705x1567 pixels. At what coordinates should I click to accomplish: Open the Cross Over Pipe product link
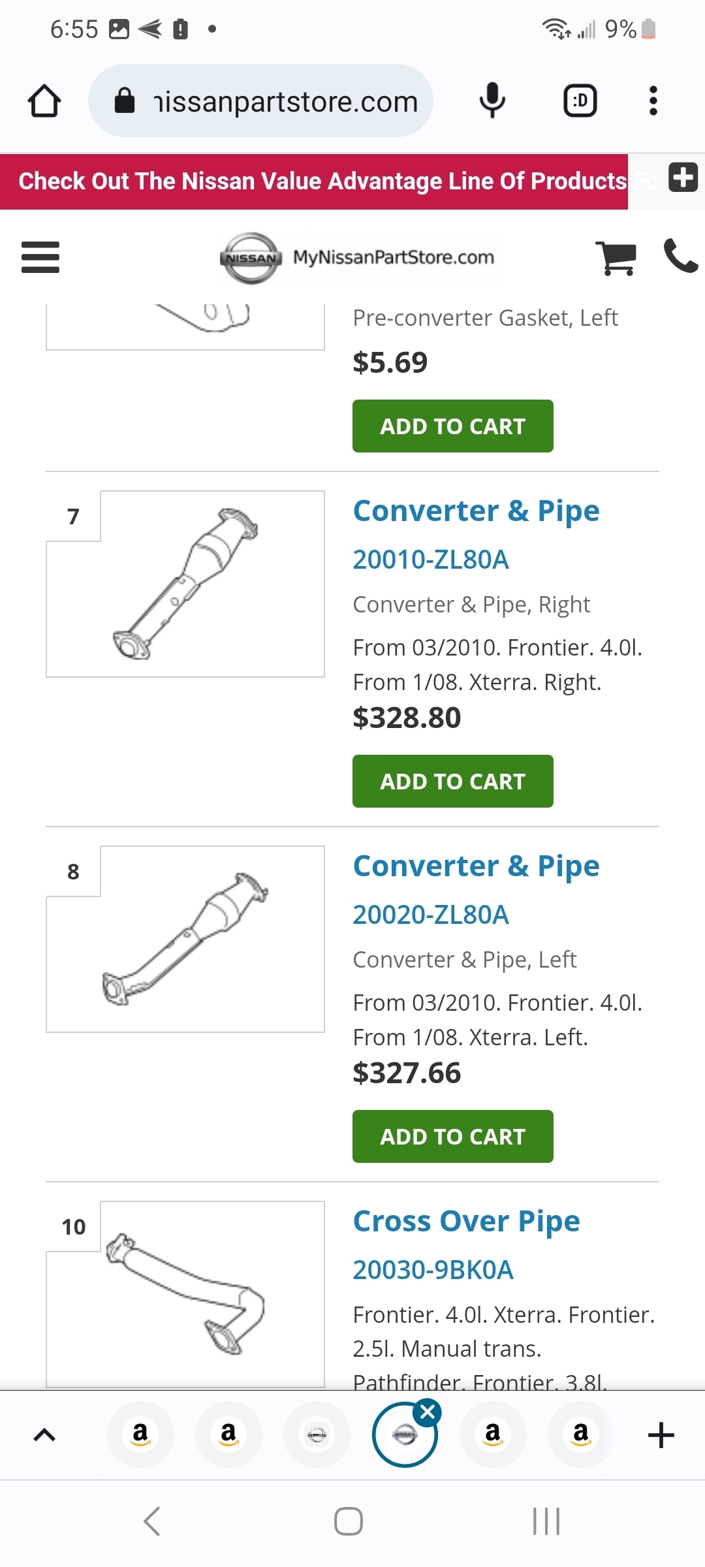click(466, 1221)
